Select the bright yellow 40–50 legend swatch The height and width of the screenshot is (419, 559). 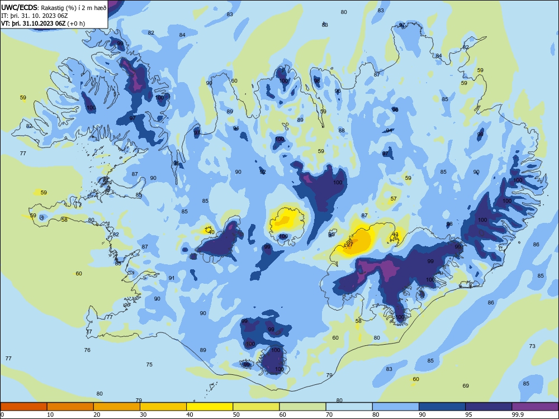point(210,407)
